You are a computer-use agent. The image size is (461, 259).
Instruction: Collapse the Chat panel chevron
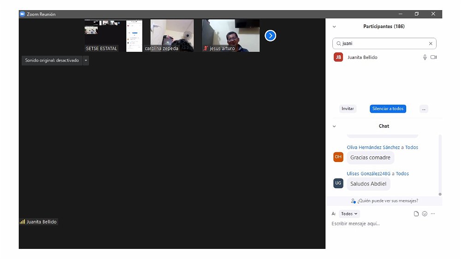pos(334,126)
